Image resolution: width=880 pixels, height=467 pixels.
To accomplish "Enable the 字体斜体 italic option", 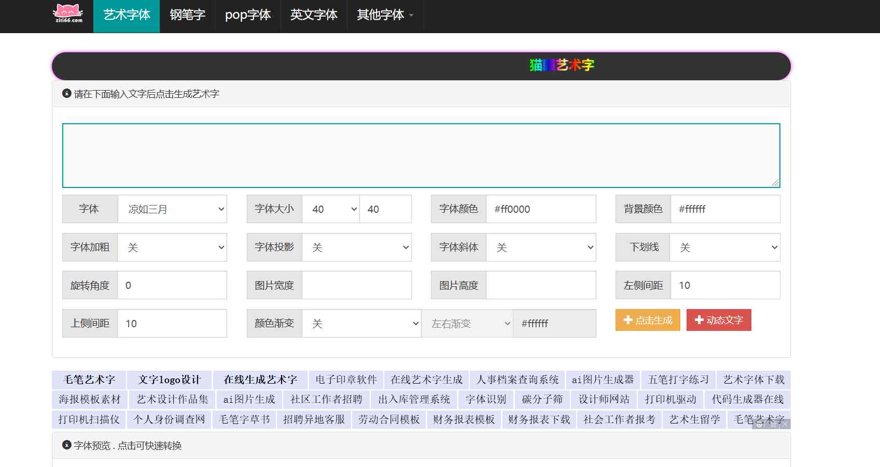I will 541,247.
